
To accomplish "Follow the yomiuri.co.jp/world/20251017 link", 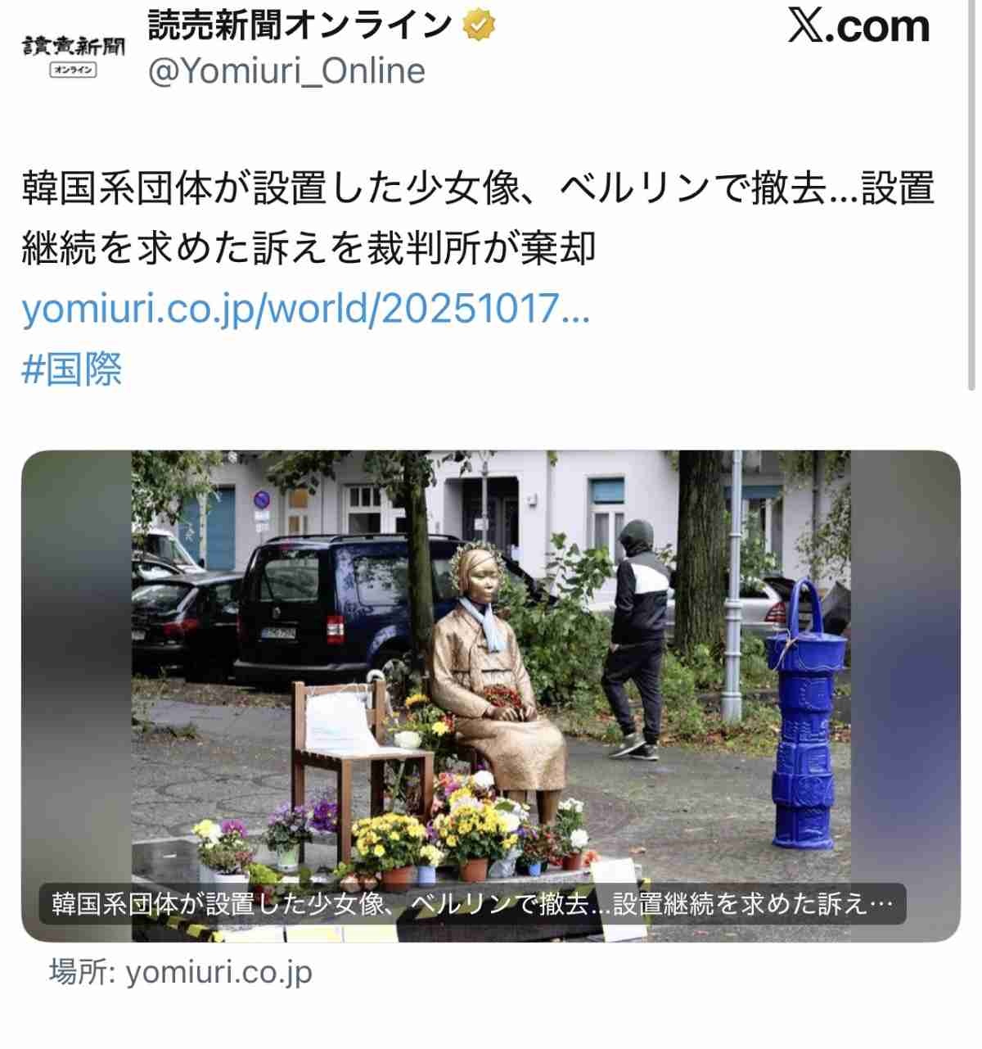I will coord(305,310).
